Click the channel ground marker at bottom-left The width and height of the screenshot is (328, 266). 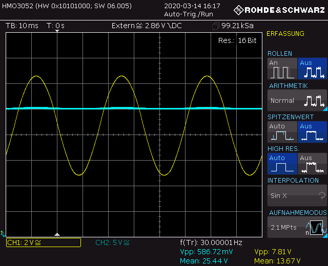4,234
